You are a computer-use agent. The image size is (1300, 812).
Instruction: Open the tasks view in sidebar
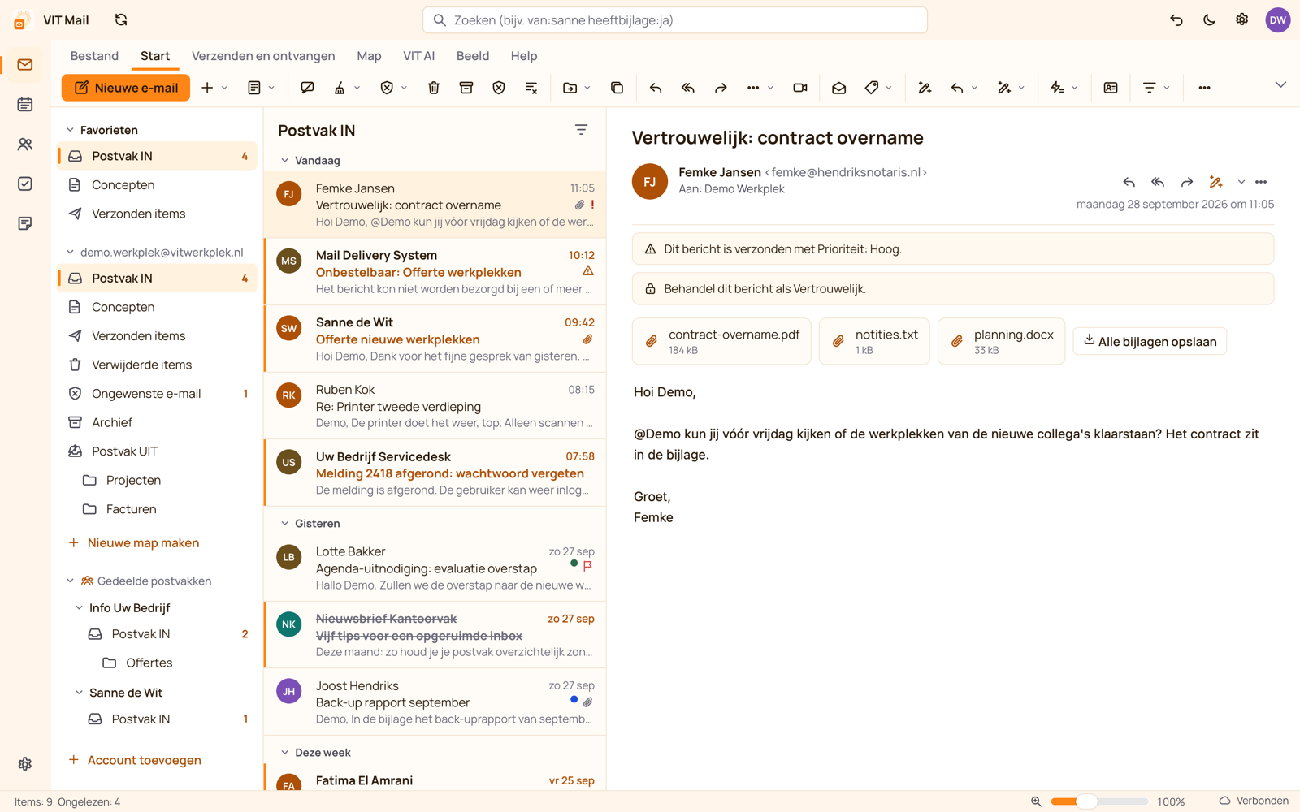25,184
